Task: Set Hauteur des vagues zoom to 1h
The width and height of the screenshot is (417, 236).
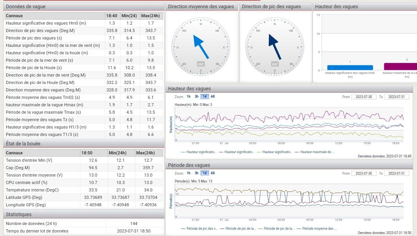Action: point(189,97)
